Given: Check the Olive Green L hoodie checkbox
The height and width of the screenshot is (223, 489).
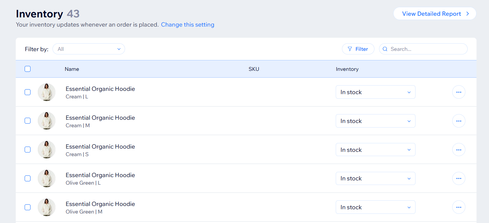Looking at the screenshot, I should (x=28, y=178).
